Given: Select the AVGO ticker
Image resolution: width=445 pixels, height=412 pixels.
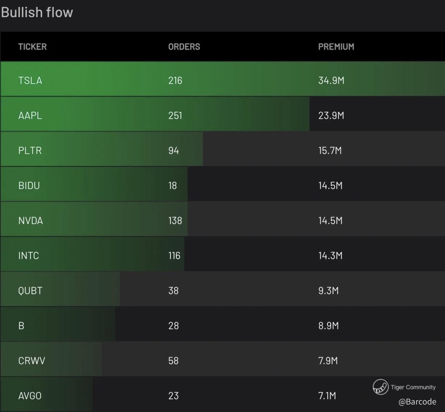Looking at the screenshot, I should pos(30,396).
